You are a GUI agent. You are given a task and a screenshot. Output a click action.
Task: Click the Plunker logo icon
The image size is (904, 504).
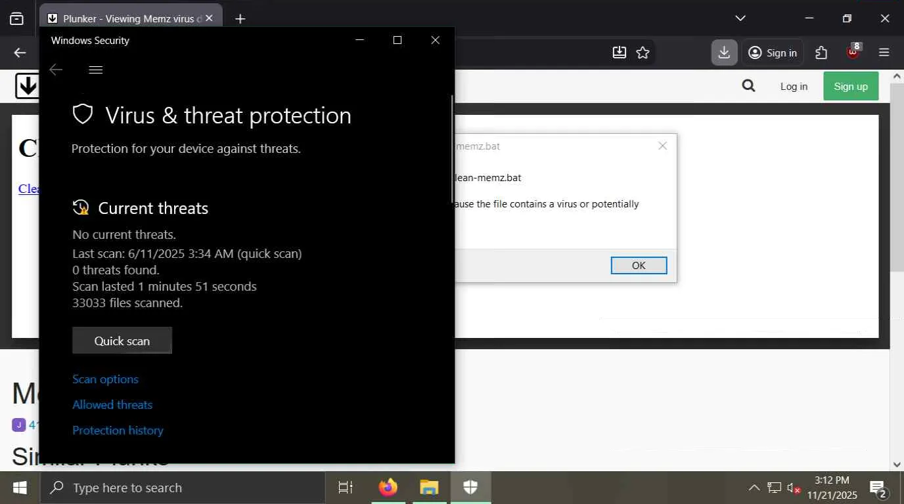coord(27,86)
